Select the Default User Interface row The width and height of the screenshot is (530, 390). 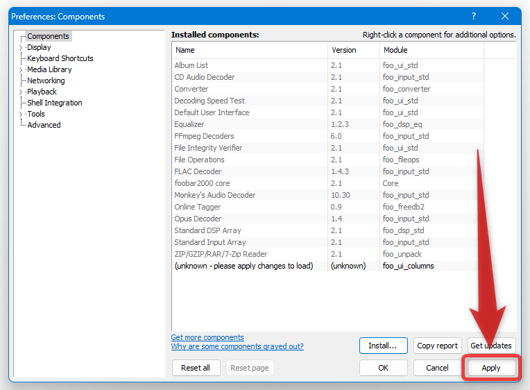(x=328, y=112)
